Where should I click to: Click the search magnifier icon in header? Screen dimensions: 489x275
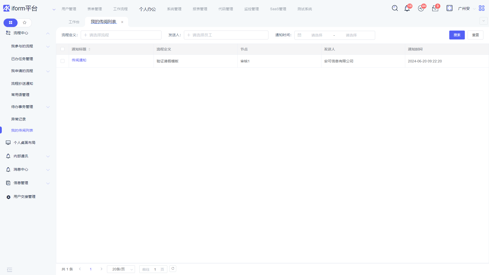tap(395, 8)
